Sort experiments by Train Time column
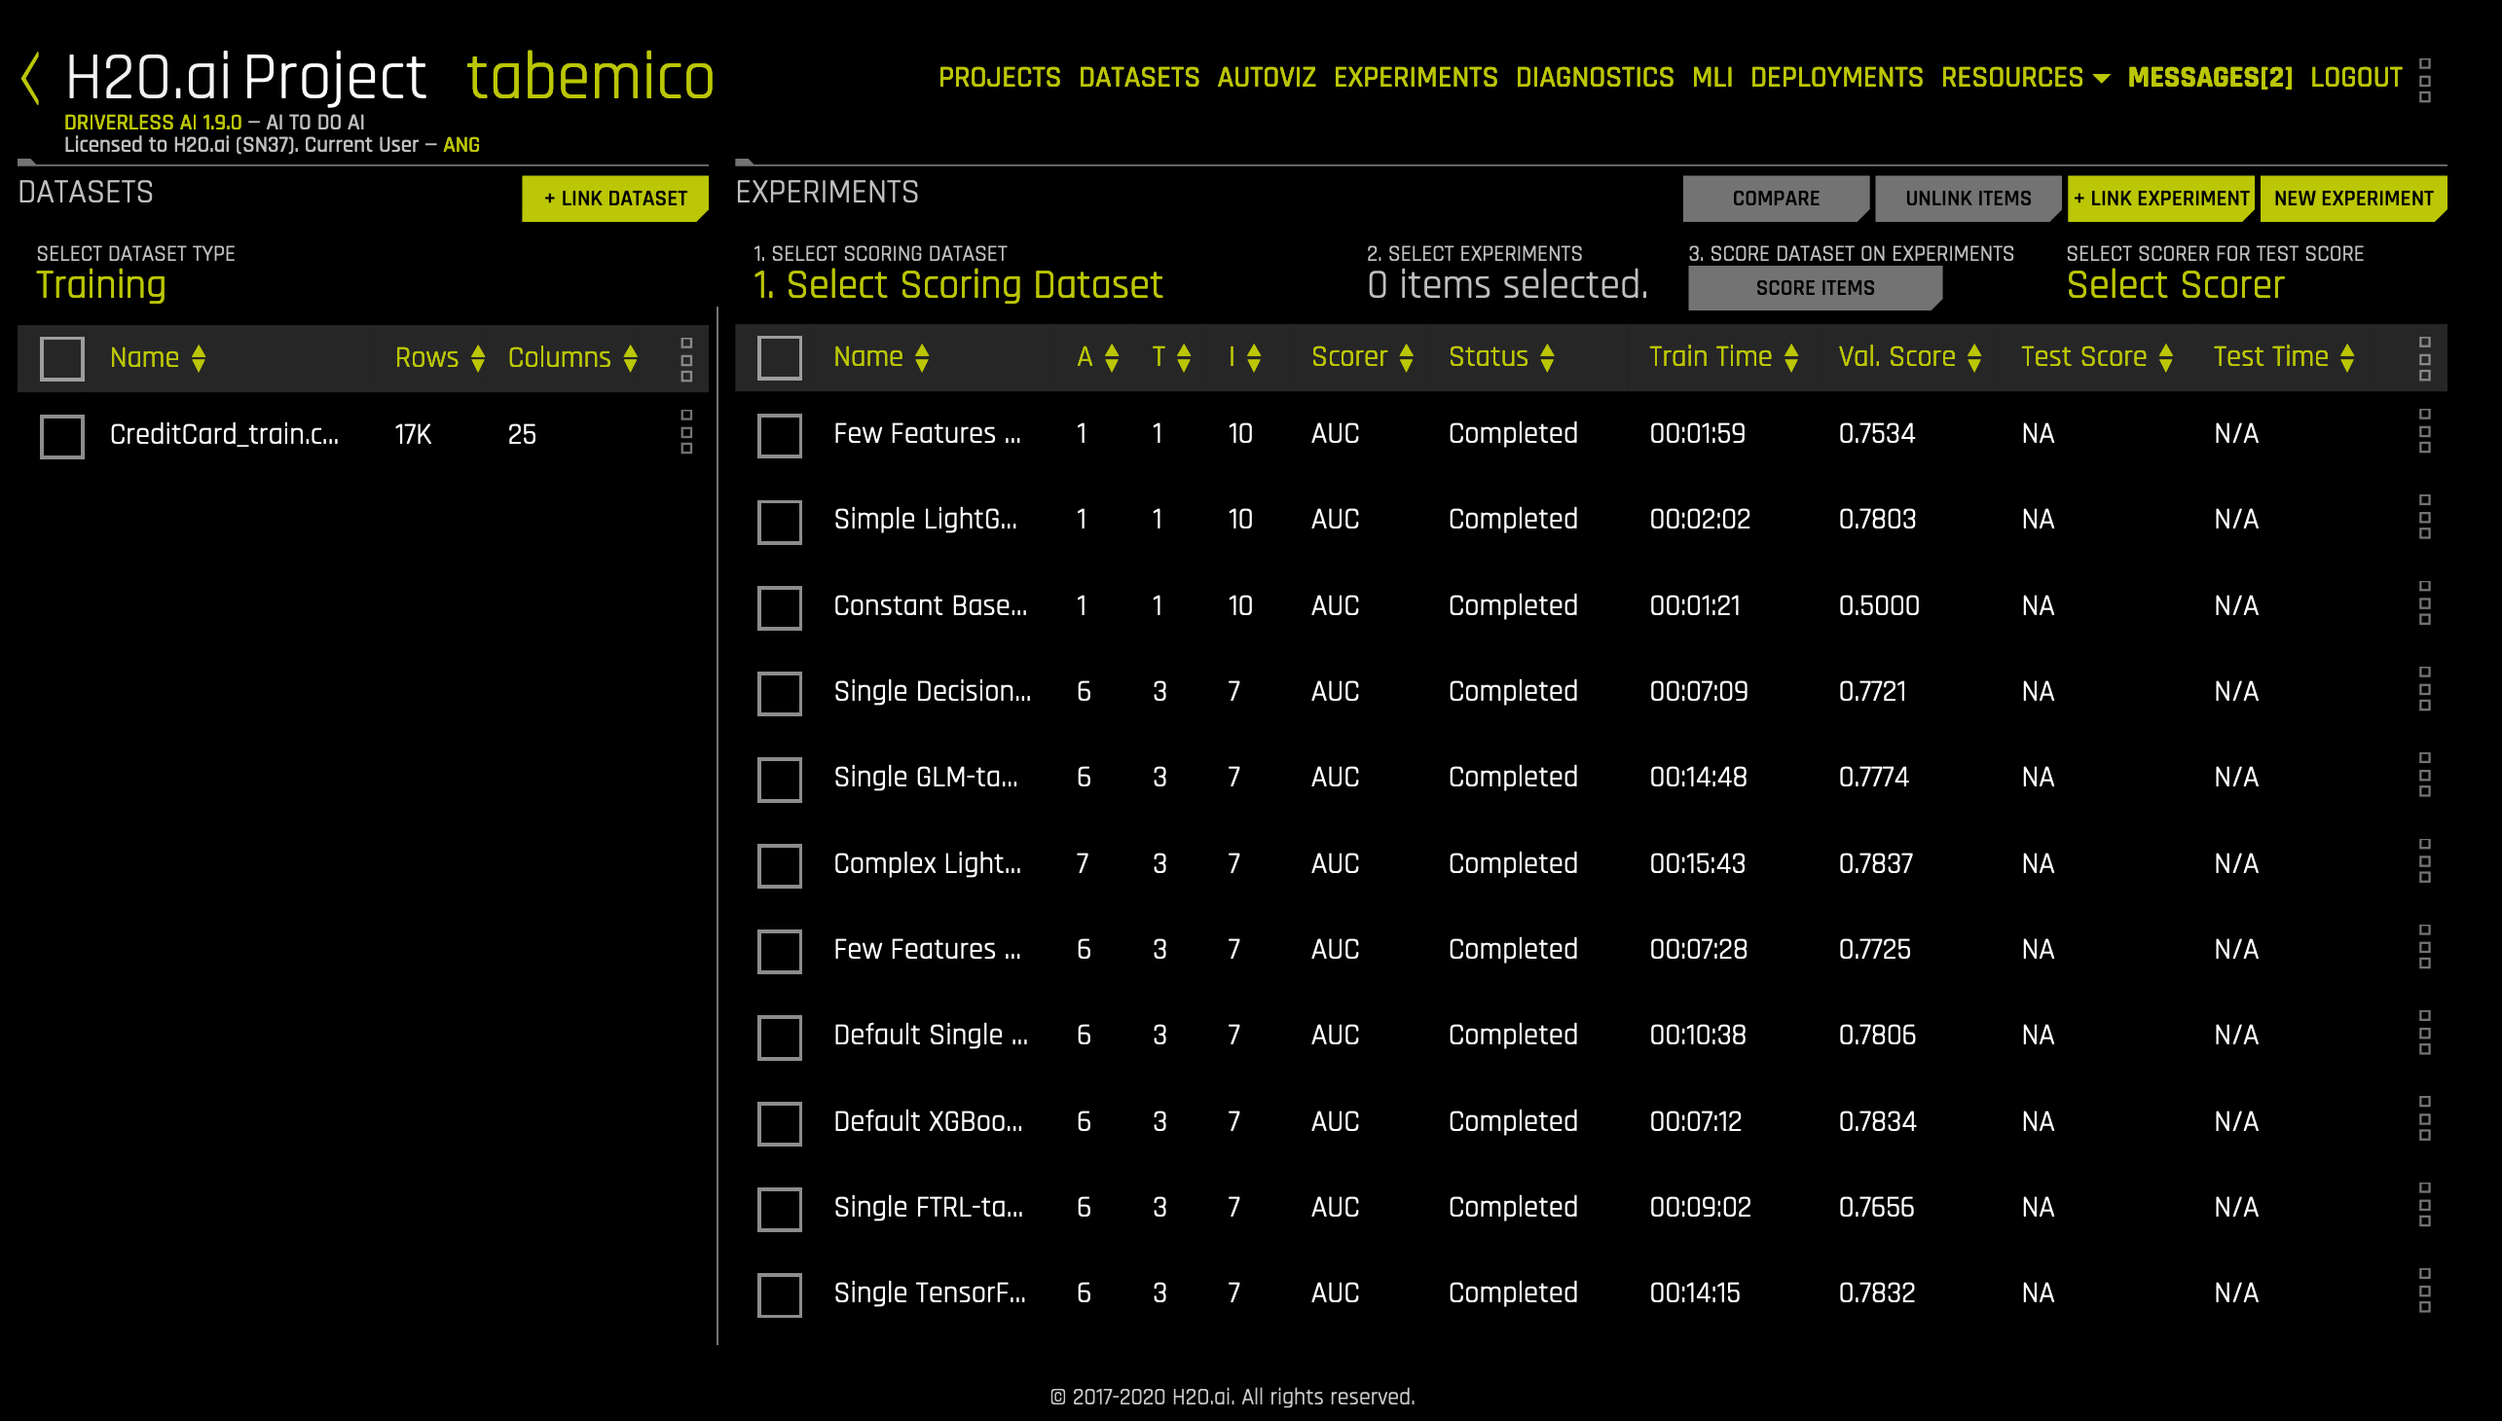Image resolution: width=2502 pixels, height=1421 pixels. pos(1790,357)
